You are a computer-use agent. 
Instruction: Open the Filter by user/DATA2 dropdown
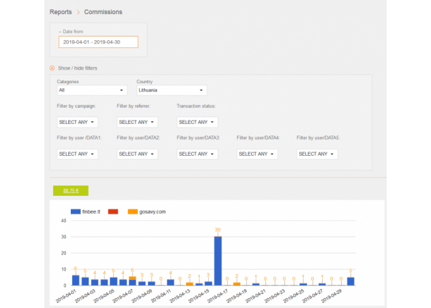tap(137, 154)
